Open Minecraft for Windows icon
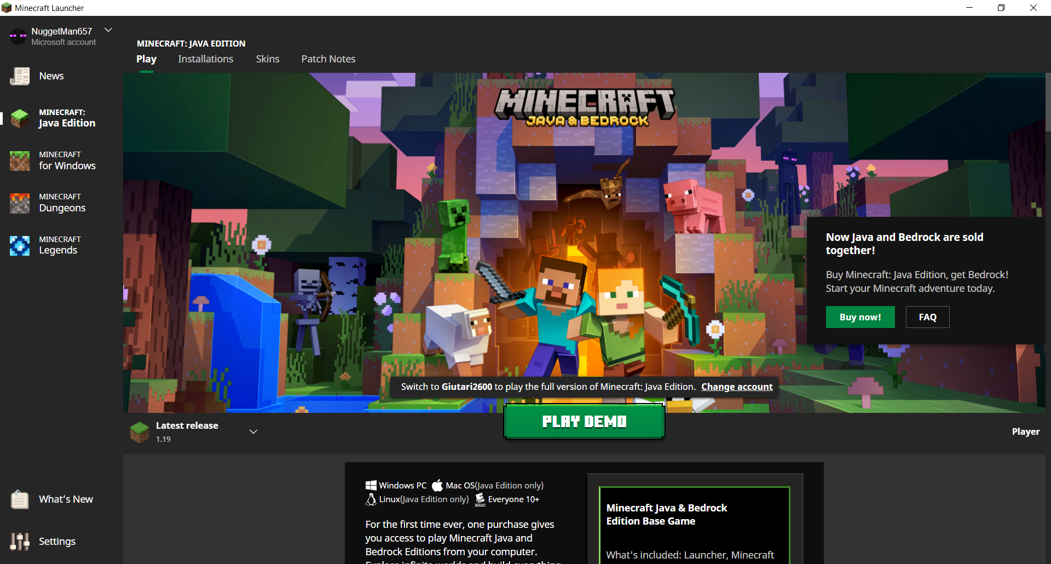Image resolution: width=1051 pixels, height=564 pixels. (20, 160)
